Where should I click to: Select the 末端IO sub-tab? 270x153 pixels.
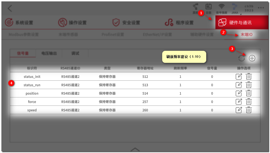tap(246, 35)
